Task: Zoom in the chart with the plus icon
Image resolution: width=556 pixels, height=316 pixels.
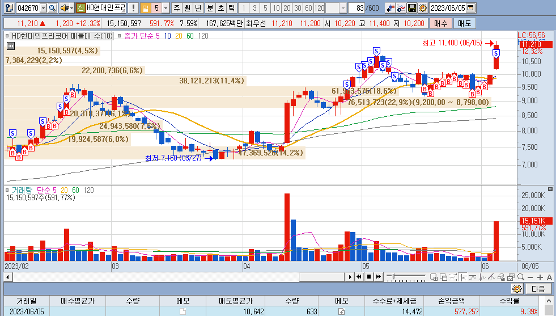Action: pos(540,277)
